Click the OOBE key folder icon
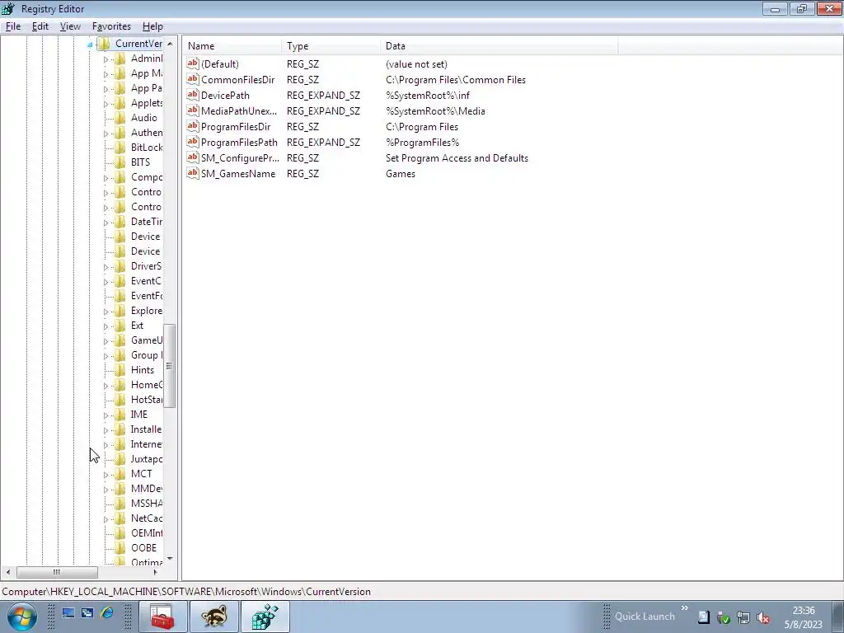 [x=120, y=547]
